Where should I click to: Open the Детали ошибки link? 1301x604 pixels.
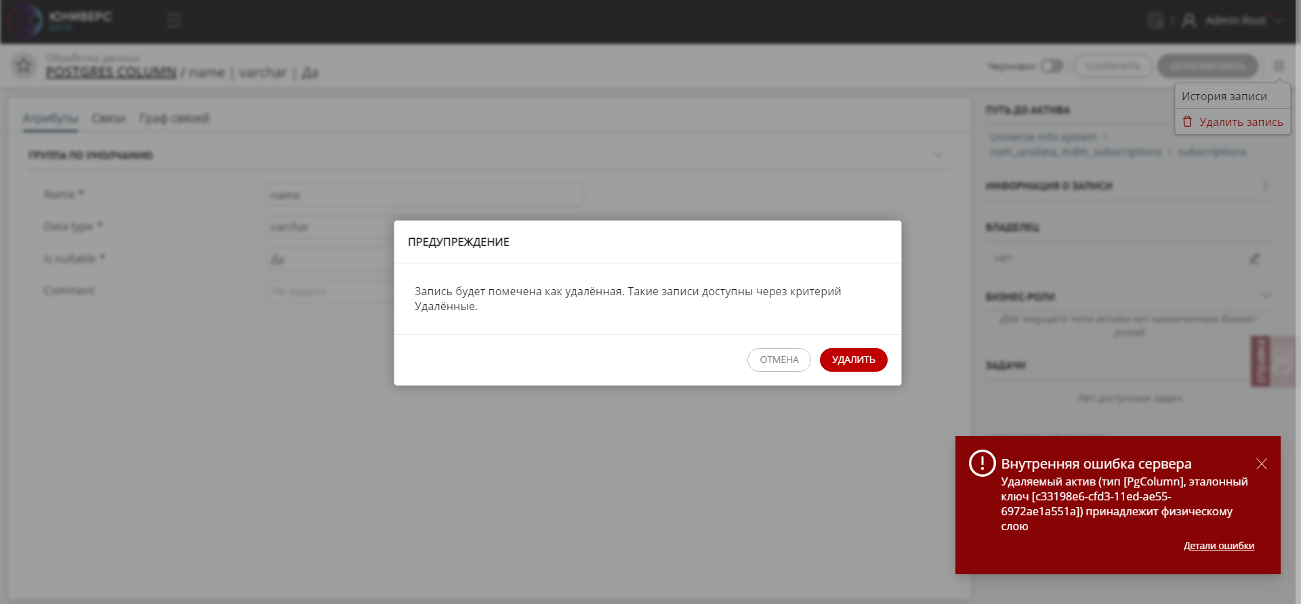point(1218,546)
